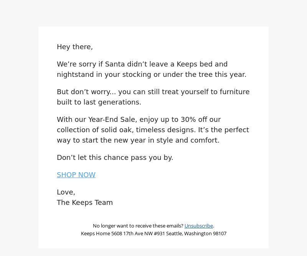Click the 'Keeps Home' address text
Image resolution: width=307 pixels, height=256 pixels.
click(96, 233)
